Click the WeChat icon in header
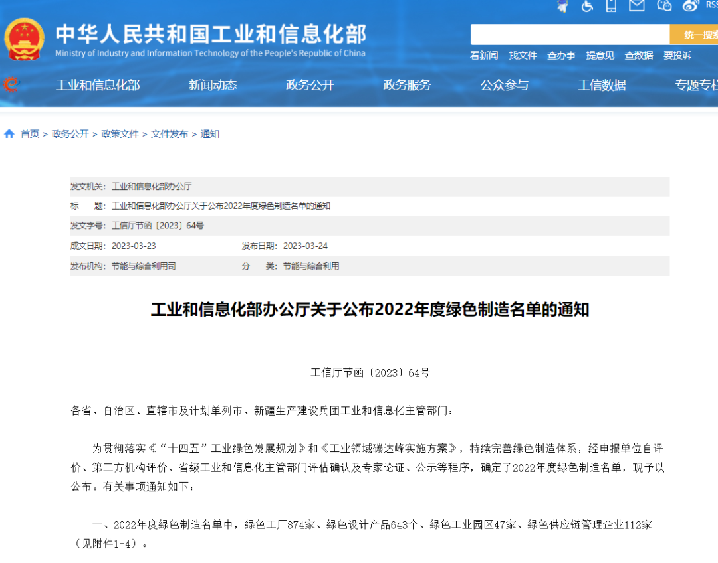 [x=664, y=6]
